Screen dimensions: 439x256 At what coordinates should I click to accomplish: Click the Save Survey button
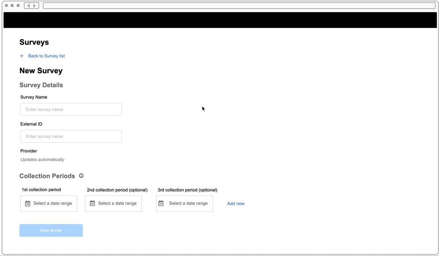tap(51, 230)
